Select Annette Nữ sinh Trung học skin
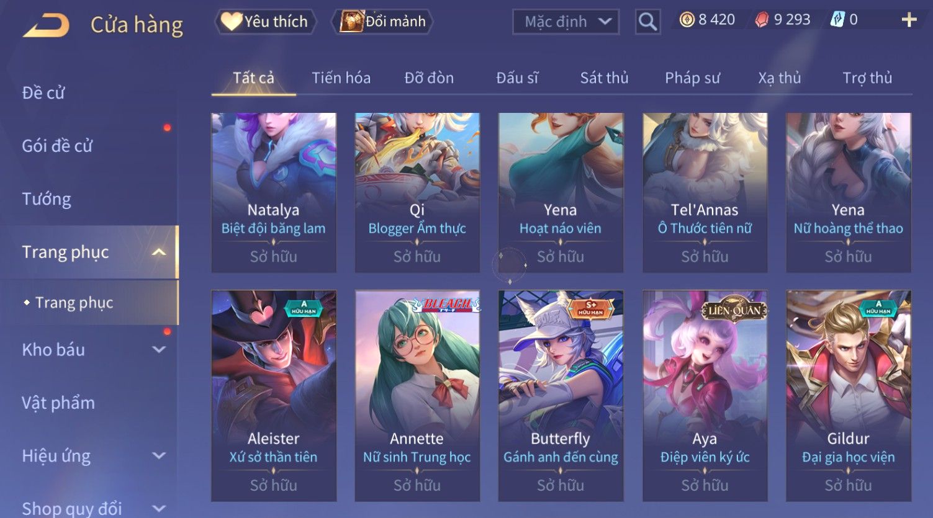Viewport: 933px width, 518px height. pos(417,396)
